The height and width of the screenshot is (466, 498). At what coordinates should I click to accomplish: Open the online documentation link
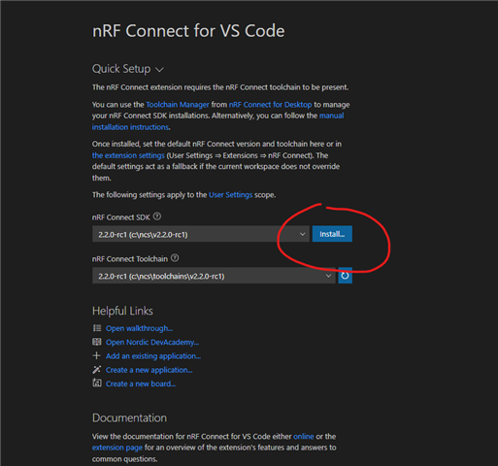[x=304, y=436]
